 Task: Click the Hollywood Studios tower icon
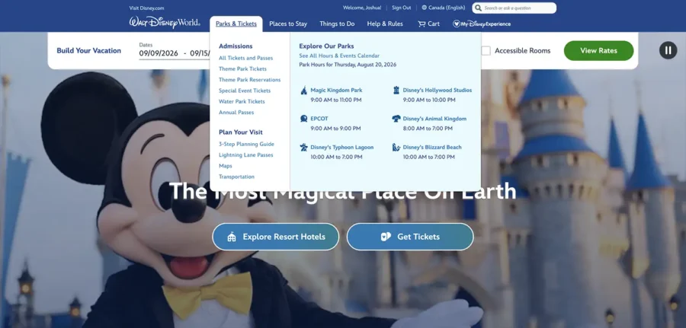pyautogui.click(x=396, y=91)
